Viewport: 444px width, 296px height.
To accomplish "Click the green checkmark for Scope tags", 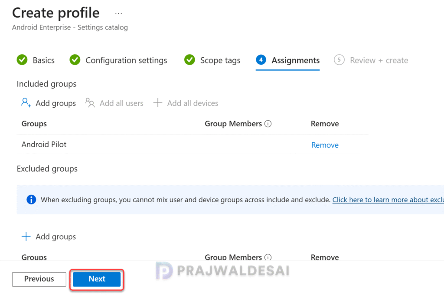I will coord(190,60).
